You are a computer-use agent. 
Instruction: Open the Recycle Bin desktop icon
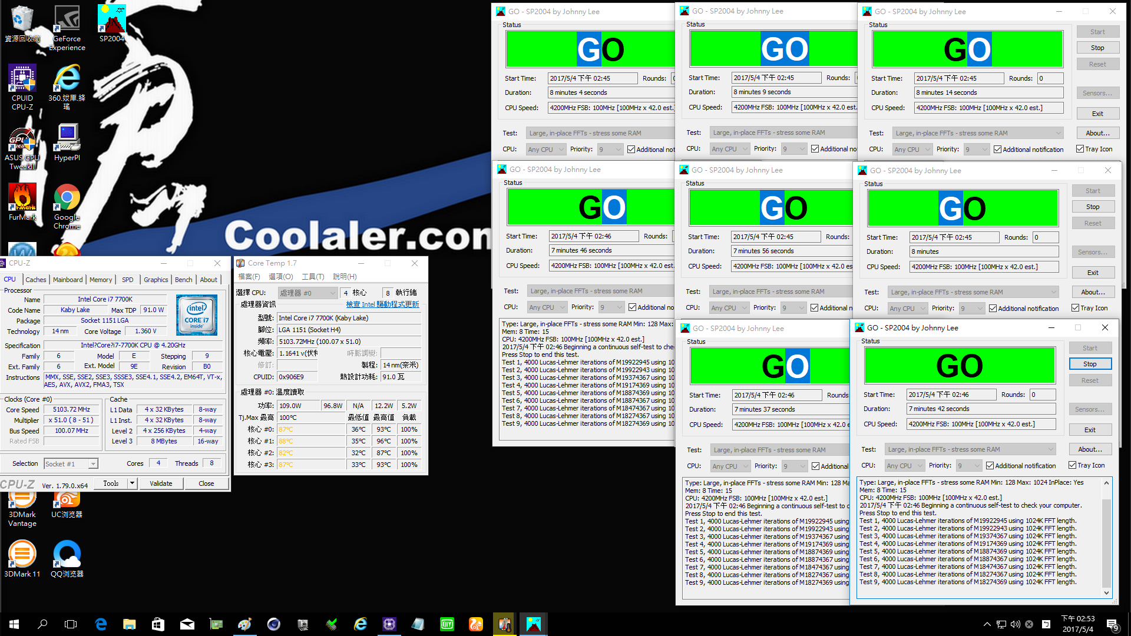coord(22,24)
